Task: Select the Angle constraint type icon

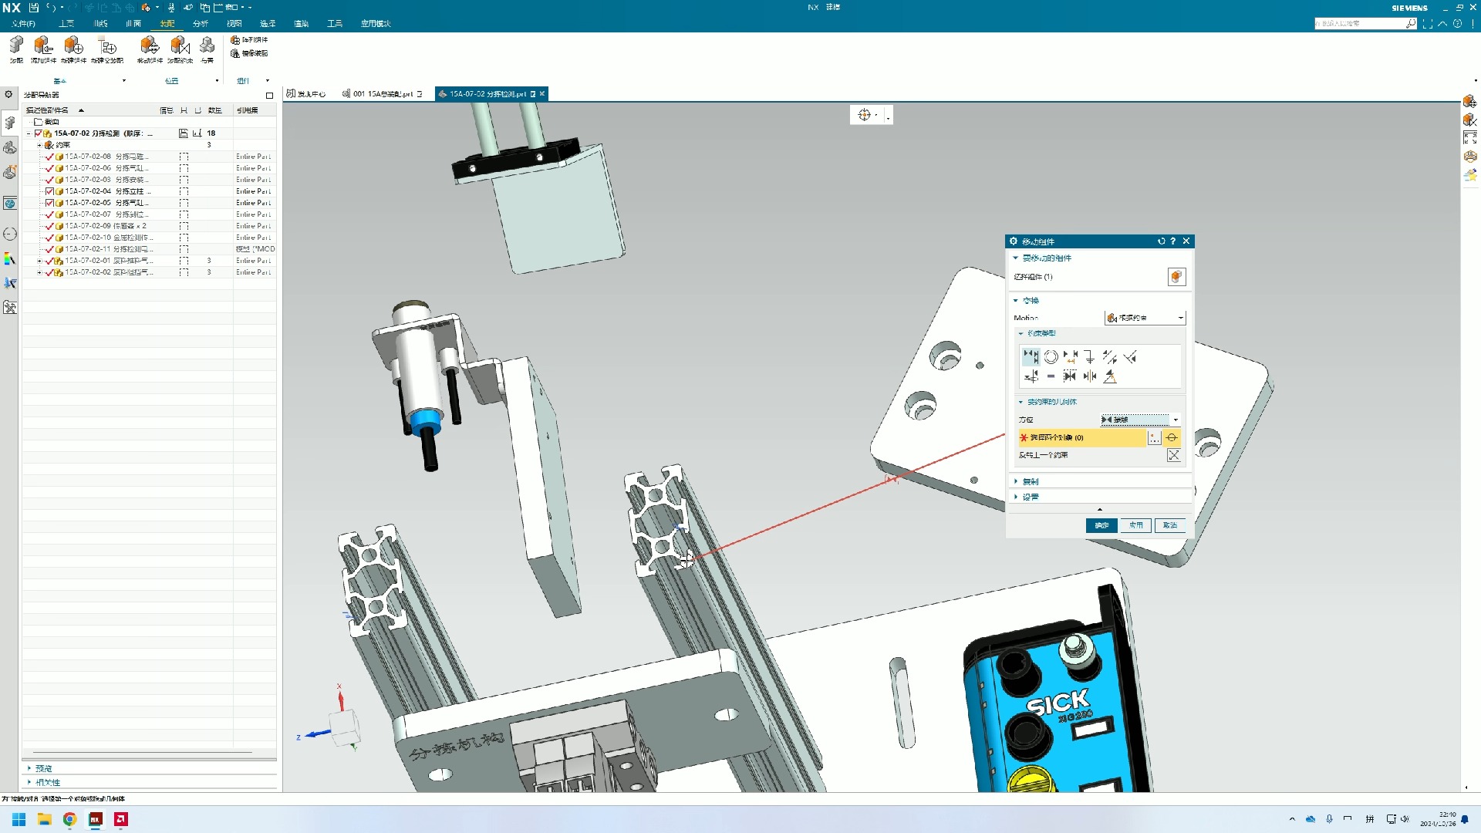Action: (1110, 376)
